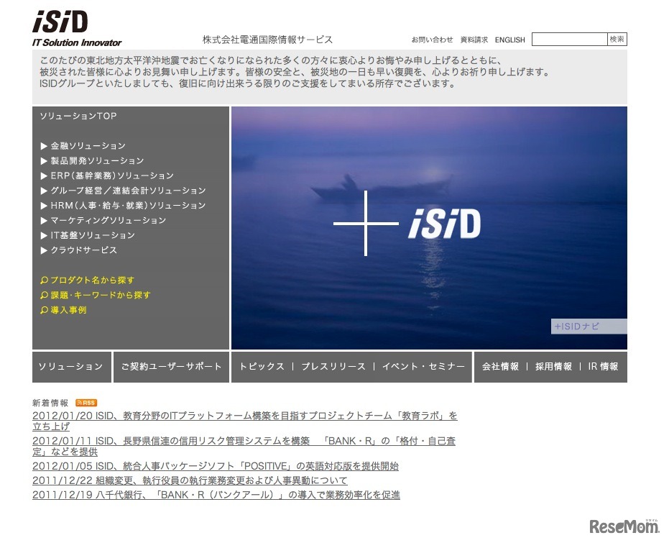Image resolution: width=669 pixels, height=543 pixels.
Task: Select the トピックス menu item
Action: [262, 367]
